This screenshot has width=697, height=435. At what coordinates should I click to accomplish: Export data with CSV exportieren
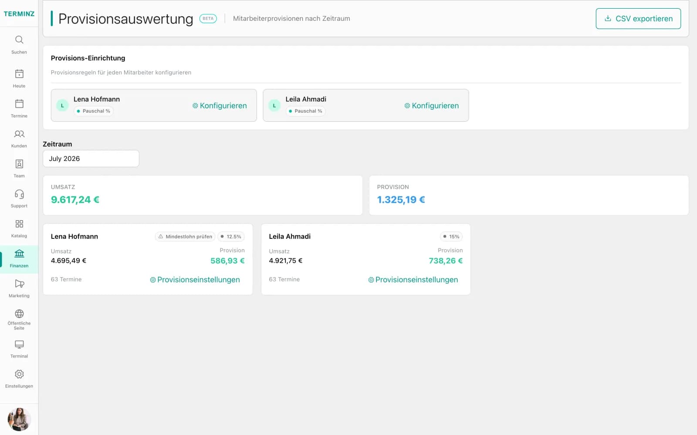coord(638,19)
